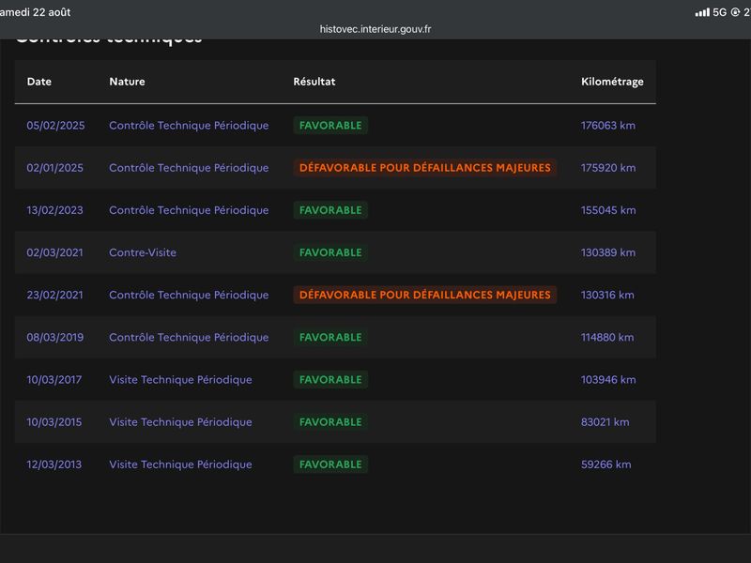
Task: Click mileage 155045 km
Action: click(608, 210)
